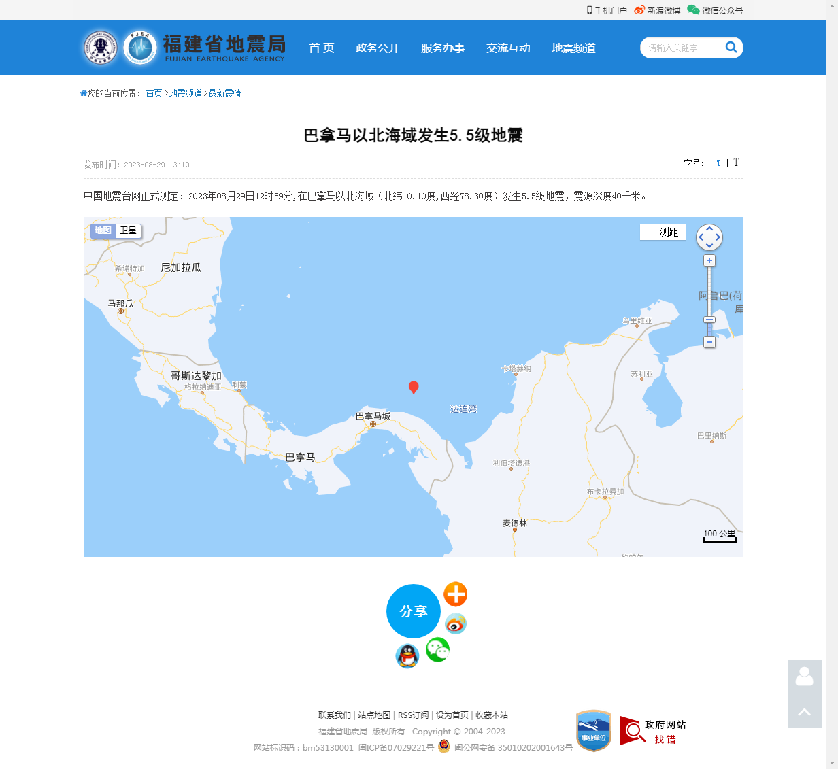The width and height of the screenshot is (838, 769).
Task: Click the 政府网站找错 badge
Action: click(x=652, y=731)
